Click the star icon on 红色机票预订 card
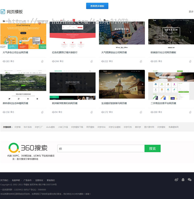This screenshot has height=199, width=194. pos(61,61)
